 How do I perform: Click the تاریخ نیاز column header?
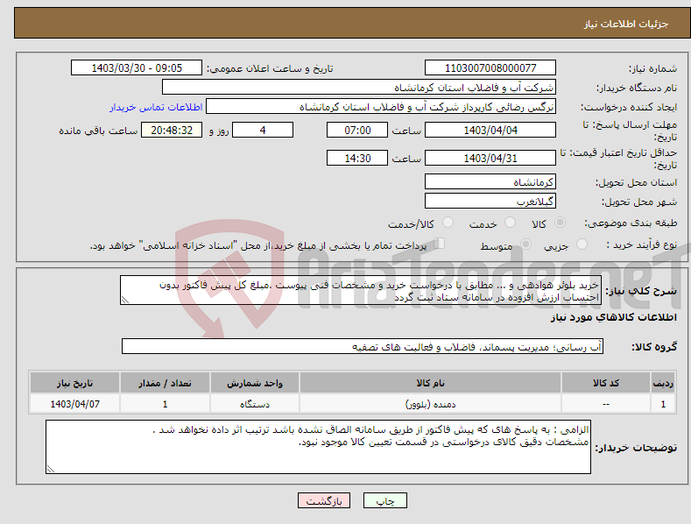point(75,383)
